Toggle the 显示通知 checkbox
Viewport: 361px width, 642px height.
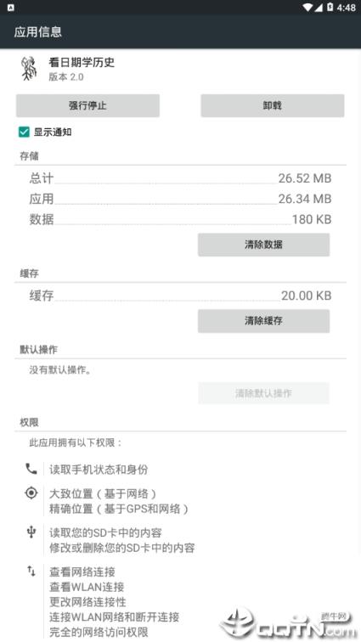24,132
